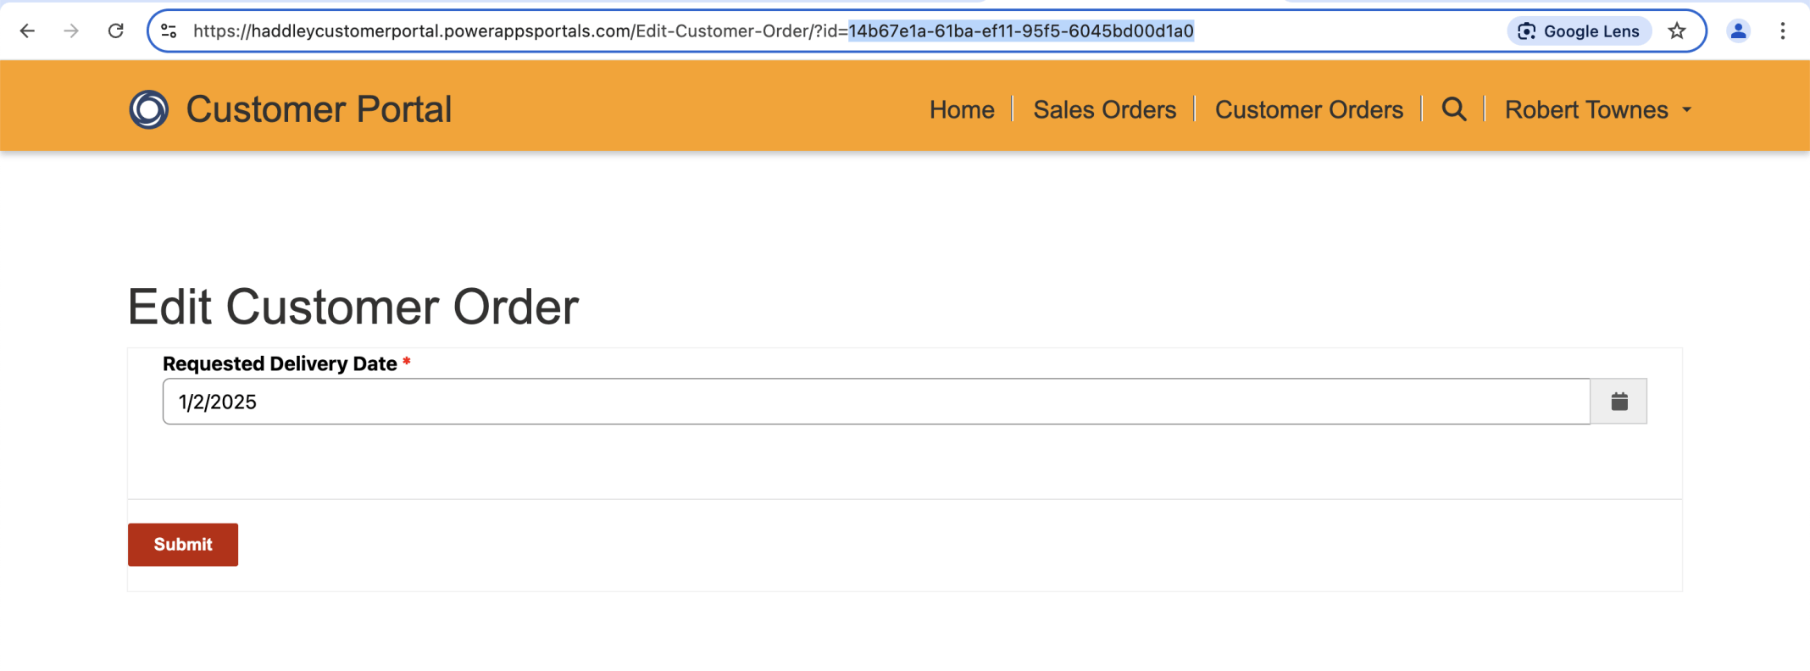The height and width of the screenshot is (671, 1810).
Task: Reload the page
Action: coord(116,31)
